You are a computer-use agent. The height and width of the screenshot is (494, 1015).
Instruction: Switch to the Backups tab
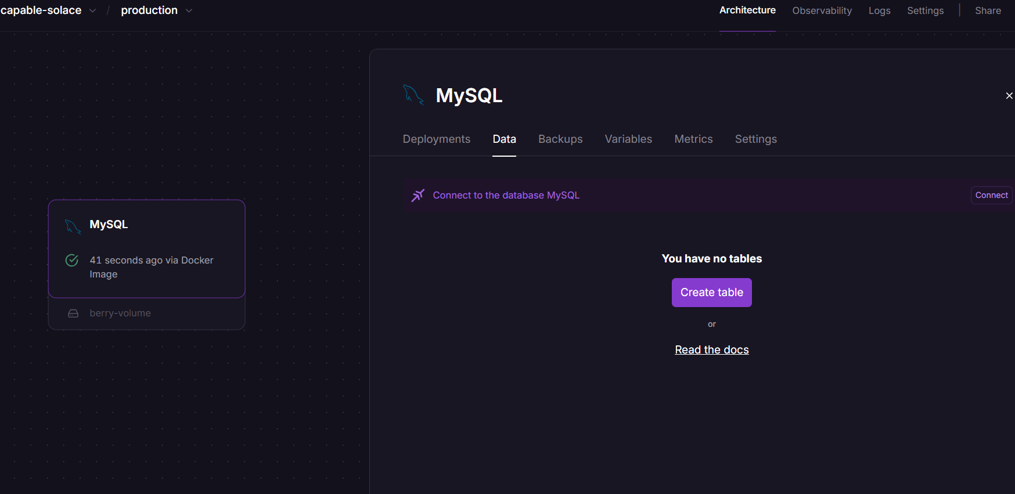(560, 139)
